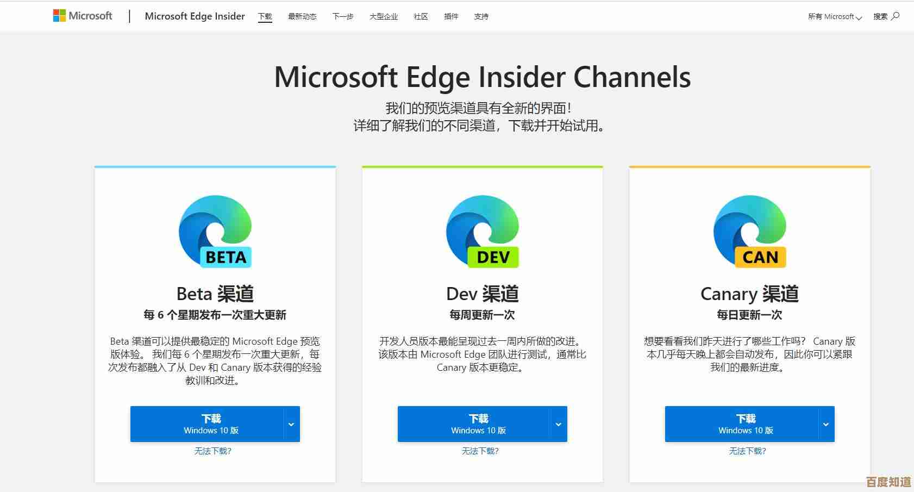Open the 所有 Microsoft dropdown menu
This screenshot has height=492, width=914.
[835, 17]
